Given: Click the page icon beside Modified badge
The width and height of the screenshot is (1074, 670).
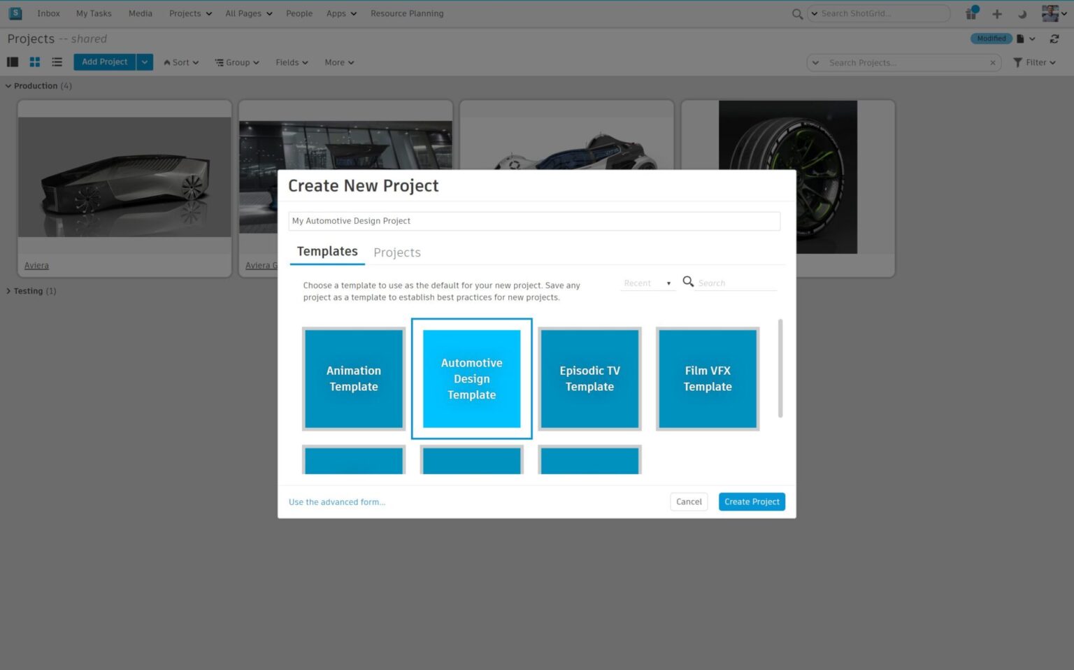Looking at the screenshot, I should [x=1022, y=38].
